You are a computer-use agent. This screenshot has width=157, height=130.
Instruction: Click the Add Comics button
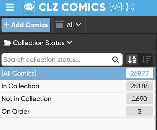[26, 25]
